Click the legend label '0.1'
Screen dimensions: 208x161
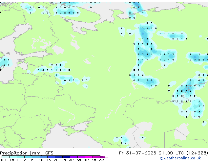[x=4, y=160]
